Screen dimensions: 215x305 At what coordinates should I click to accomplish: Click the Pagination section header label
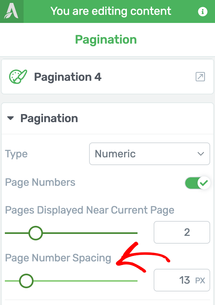49,118
